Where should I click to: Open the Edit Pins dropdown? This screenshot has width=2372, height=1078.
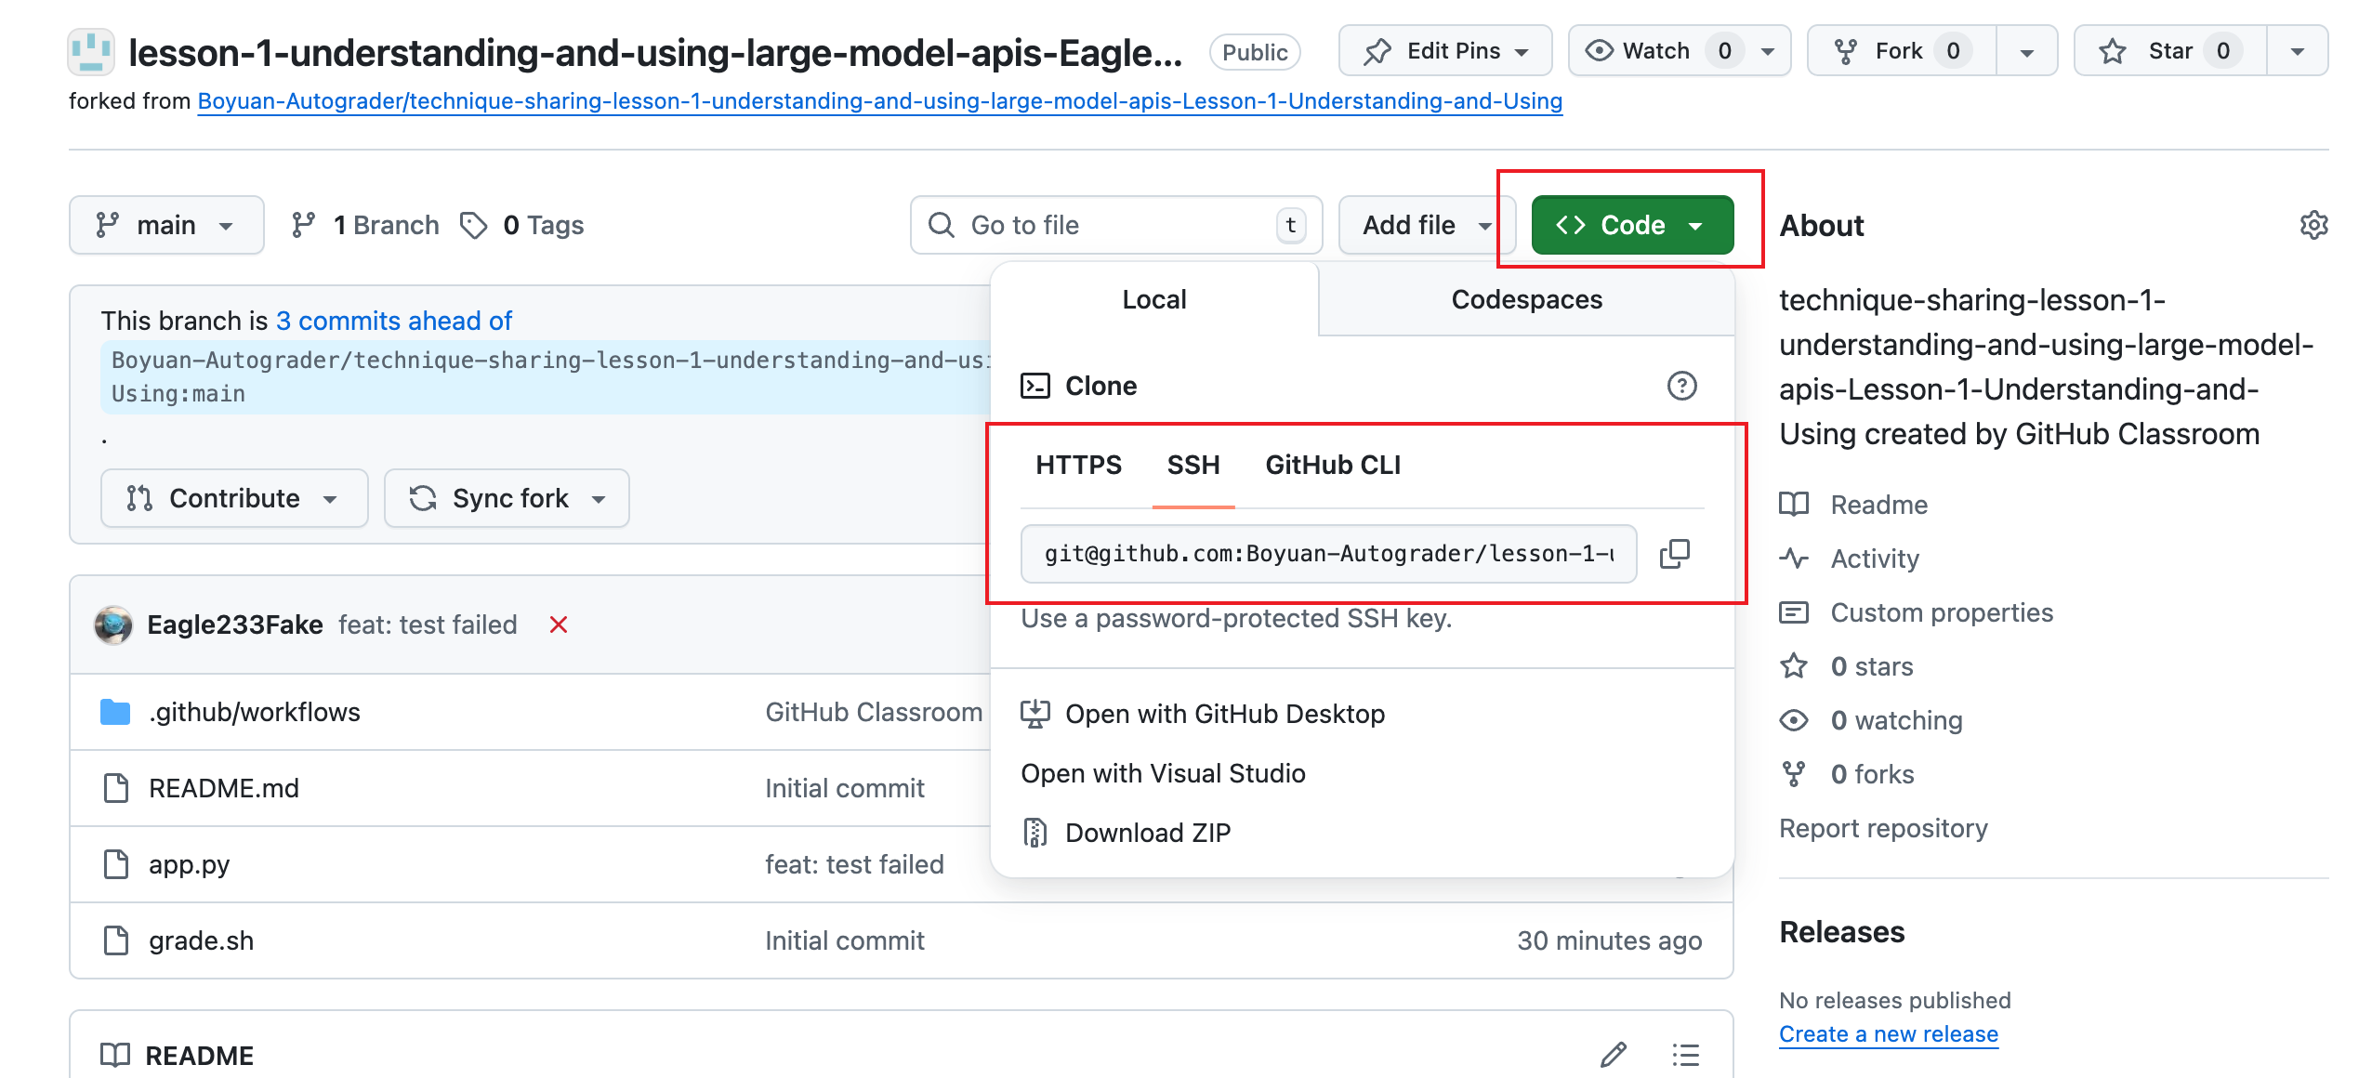[x=1444, y=51]
